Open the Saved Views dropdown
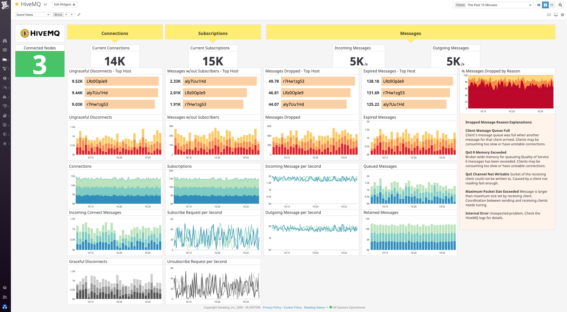567x312 pixels. point(32,14)
